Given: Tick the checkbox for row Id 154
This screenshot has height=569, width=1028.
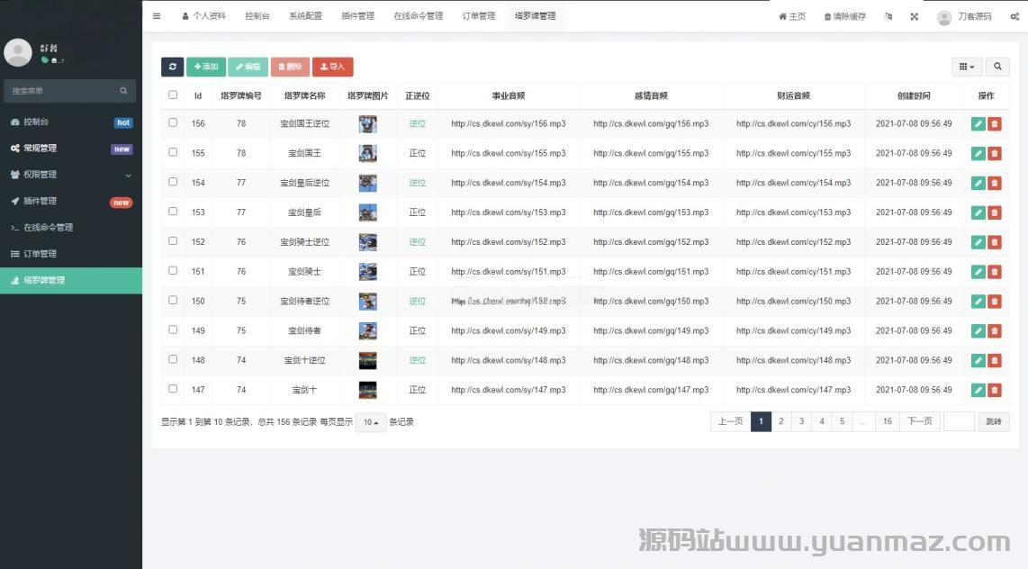Looking at the screenshot, I should pyautogui.click(x=173, y=182).
